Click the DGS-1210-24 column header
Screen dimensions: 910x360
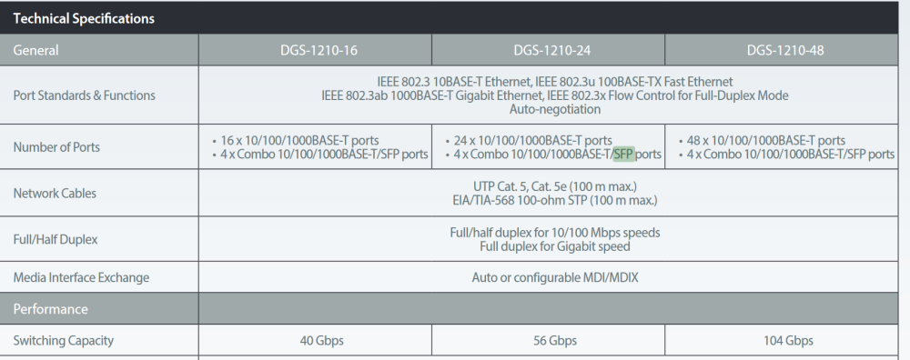coord(552,50)
